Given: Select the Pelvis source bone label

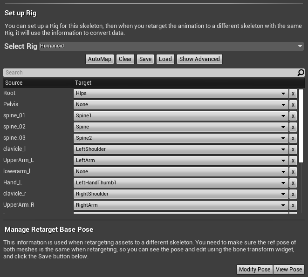Looking at the screenshot, I should pyautogui.click(x=11, y=104).
